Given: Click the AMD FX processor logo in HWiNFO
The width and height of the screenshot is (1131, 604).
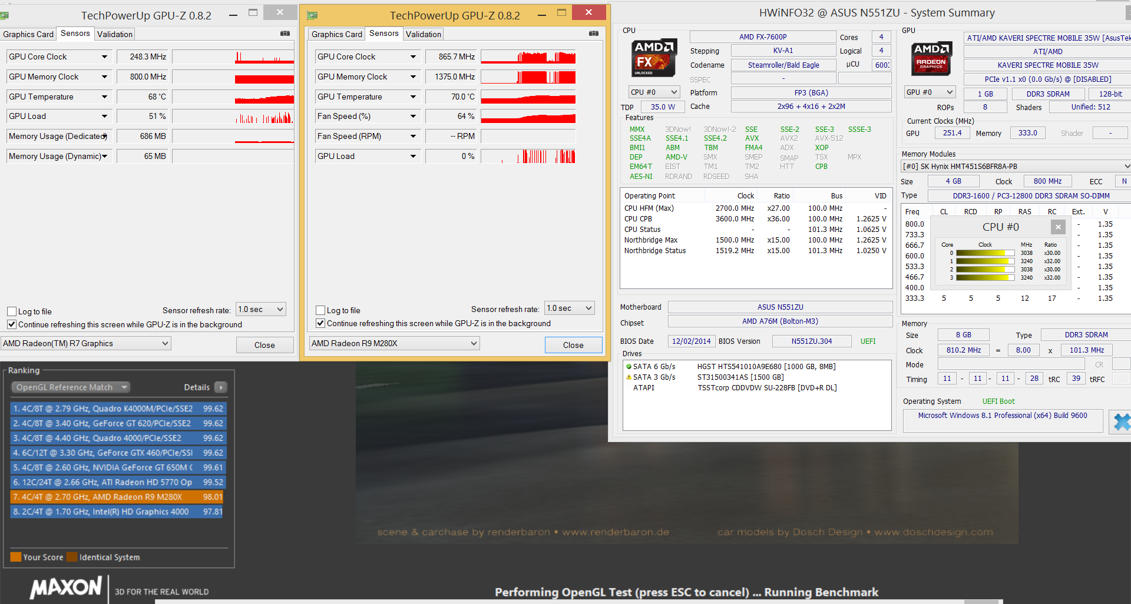Looking at the screenshot, I should (653, 58).
